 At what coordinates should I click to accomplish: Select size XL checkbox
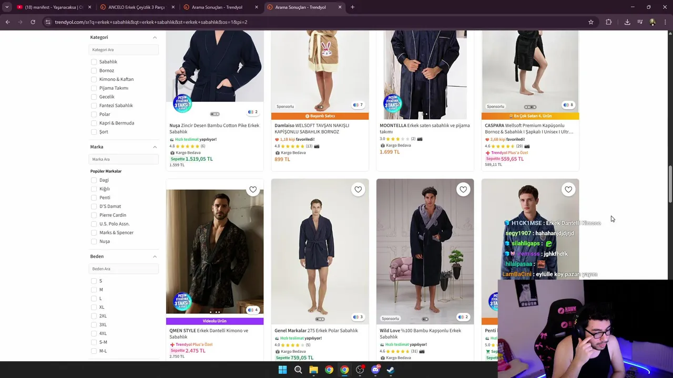94,307
